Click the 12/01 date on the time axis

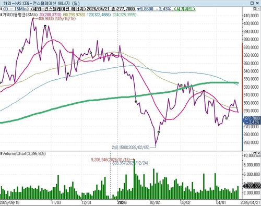[x=87, y=202]
